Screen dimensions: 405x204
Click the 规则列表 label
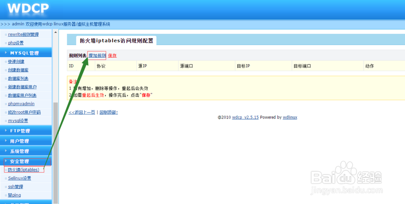78,55
